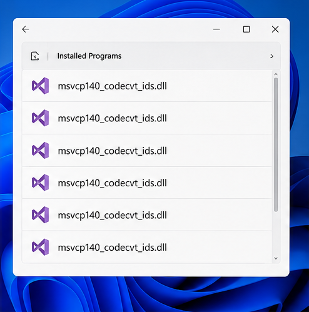Expand the Installed Programs chevron
Viewport: 309px width, 312px height.
(271, 56)
